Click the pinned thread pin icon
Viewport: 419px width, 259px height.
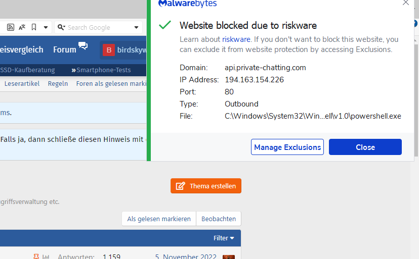(36, 256)
